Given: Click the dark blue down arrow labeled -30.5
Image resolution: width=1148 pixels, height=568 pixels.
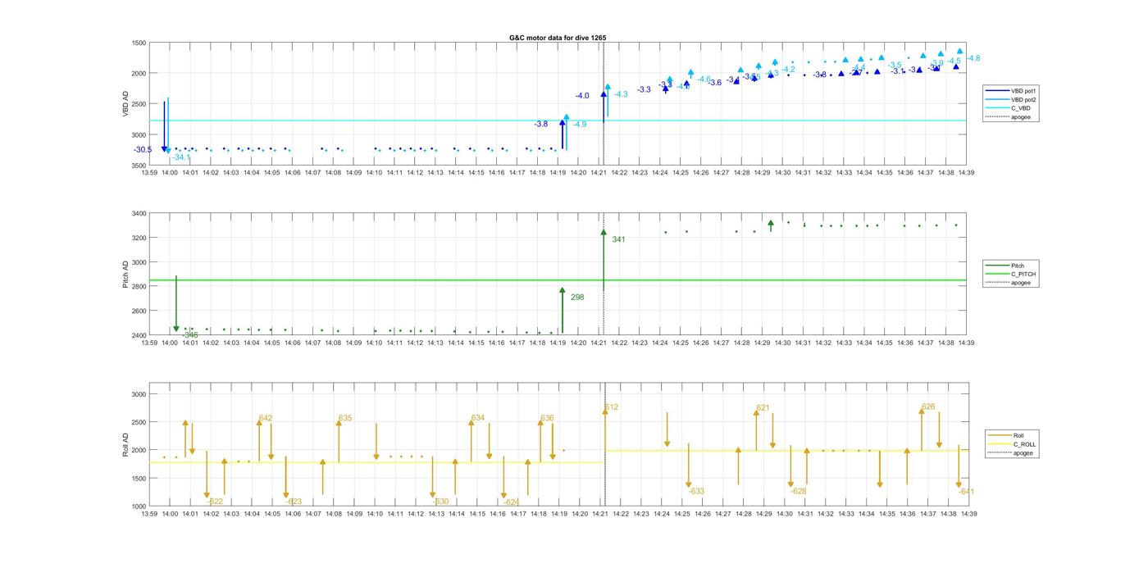Looking at the screenshot, I should coord(164,127).
